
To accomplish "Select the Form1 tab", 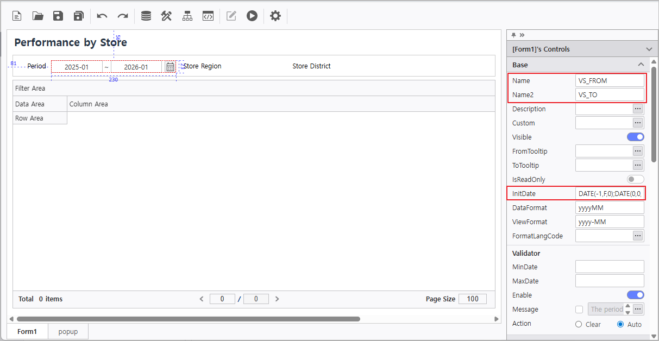I will pyautogui.click(x=27, y=332).
